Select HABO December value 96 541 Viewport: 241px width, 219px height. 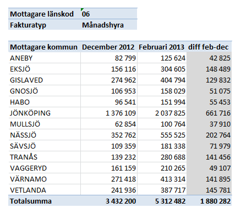tap(125, 102)
